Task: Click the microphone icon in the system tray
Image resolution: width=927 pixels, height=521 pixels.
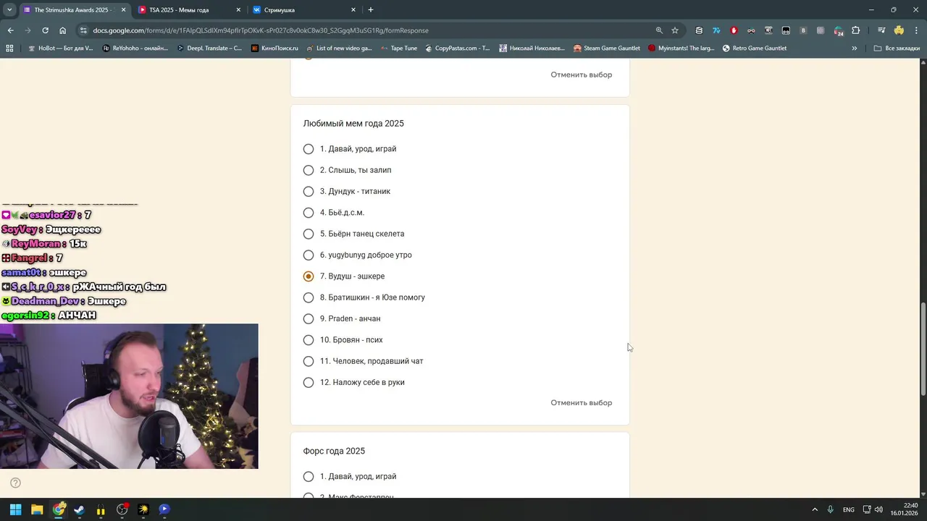Action: [x=831, y=509]
